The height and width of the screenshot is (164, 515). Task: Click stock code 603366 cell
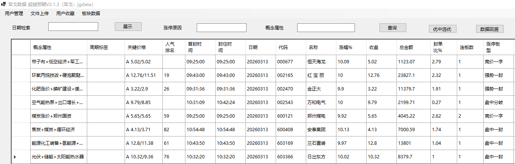click(291, 157)
